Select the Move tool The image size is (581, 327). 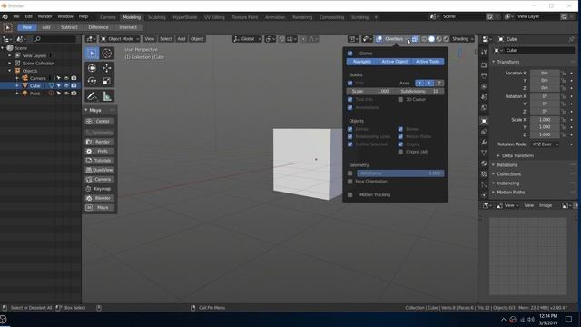tap(107, 68)
